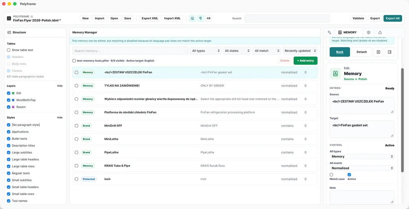Select the PipeLathe memory entry
The width and height of the screenshot is (409, 209).
coord(195,152)
